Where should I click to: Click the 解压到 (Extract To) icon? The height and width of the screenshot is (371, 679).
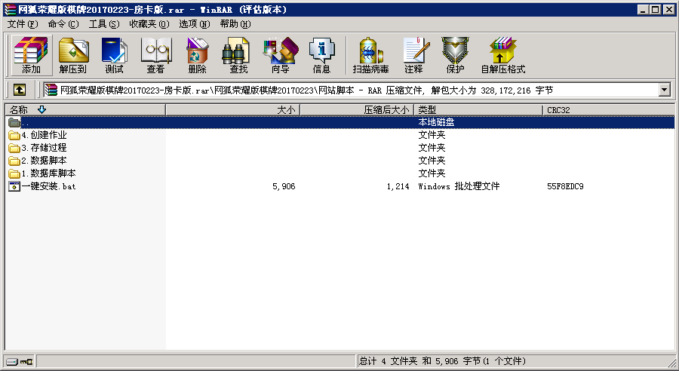tap(72, 56)
